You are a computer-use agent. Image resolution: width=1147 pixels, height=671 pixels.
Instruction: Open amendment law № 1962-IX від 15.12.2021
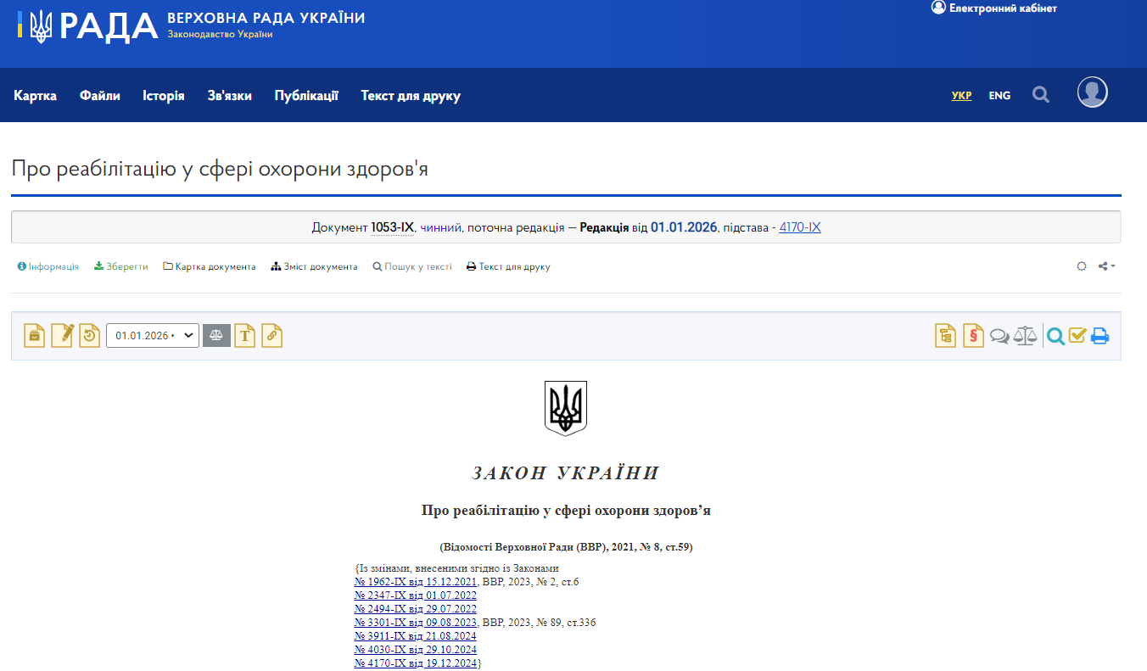(416, 582)
